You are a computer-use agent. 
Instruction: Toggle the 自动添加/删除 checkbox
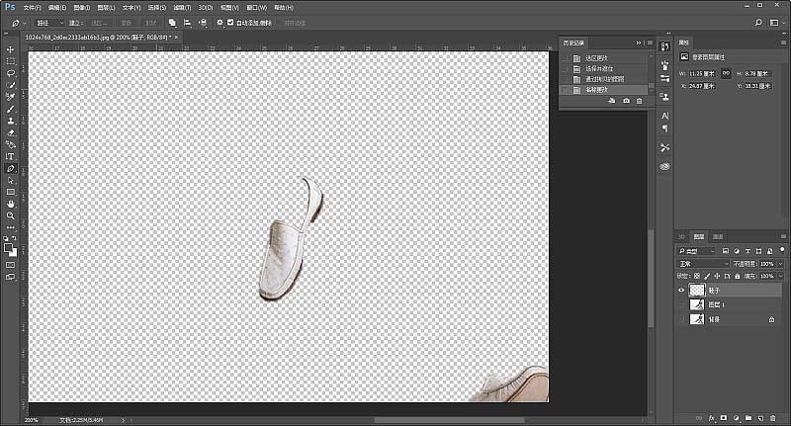pyautogui.click(x=230, y=22)
